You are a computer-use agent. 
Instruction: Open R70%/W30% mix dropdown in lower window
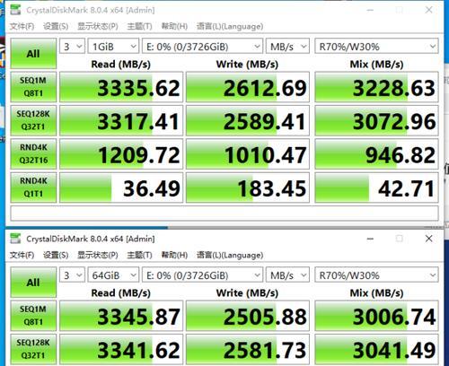[x=376, y=275]
